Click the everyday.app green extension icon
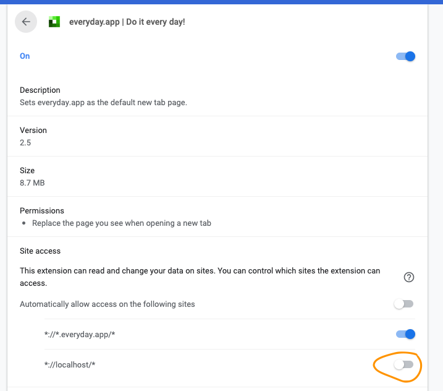 point(54,22)
